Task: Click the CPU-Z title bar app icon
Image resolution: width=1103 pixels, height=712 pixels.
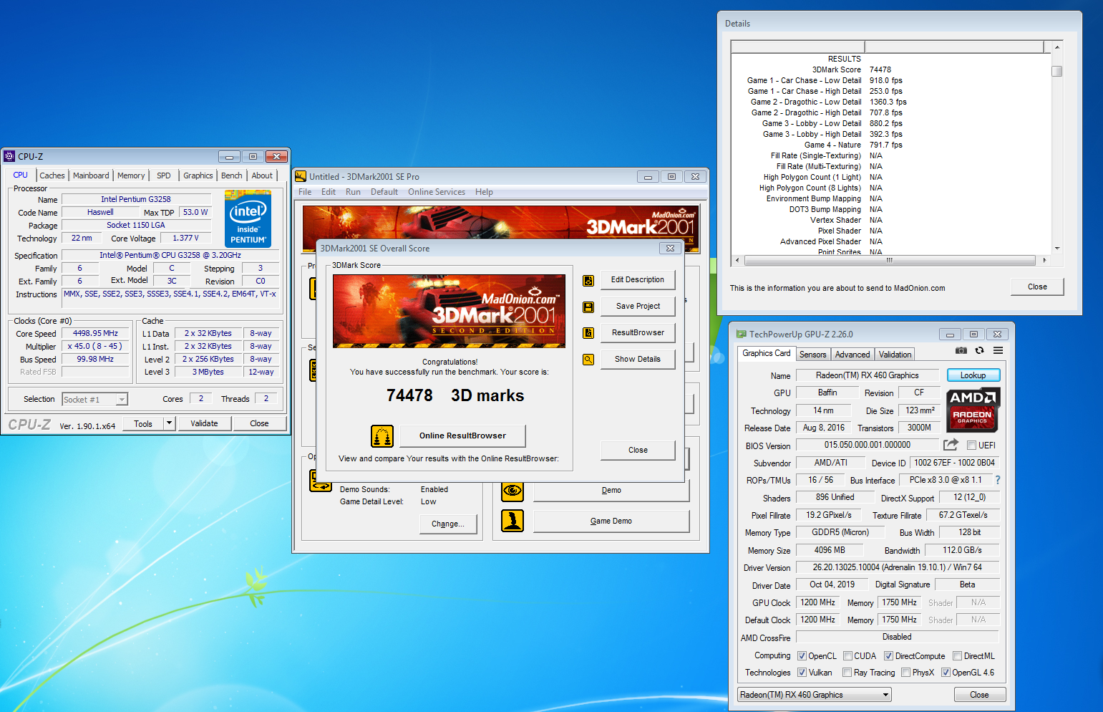Action: (9, 156)
